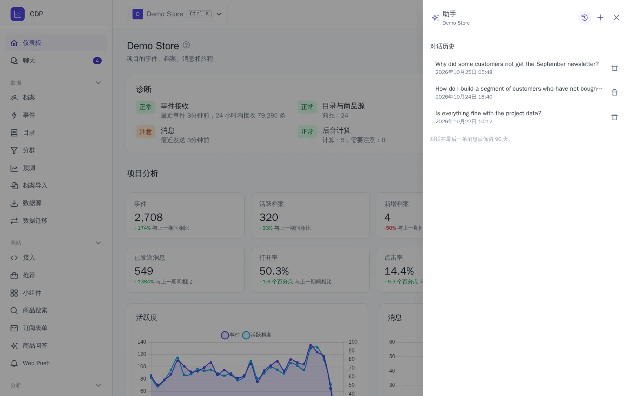
Task: Open 小组件 widgets in sidebar
Action: [x=56, y=293]
